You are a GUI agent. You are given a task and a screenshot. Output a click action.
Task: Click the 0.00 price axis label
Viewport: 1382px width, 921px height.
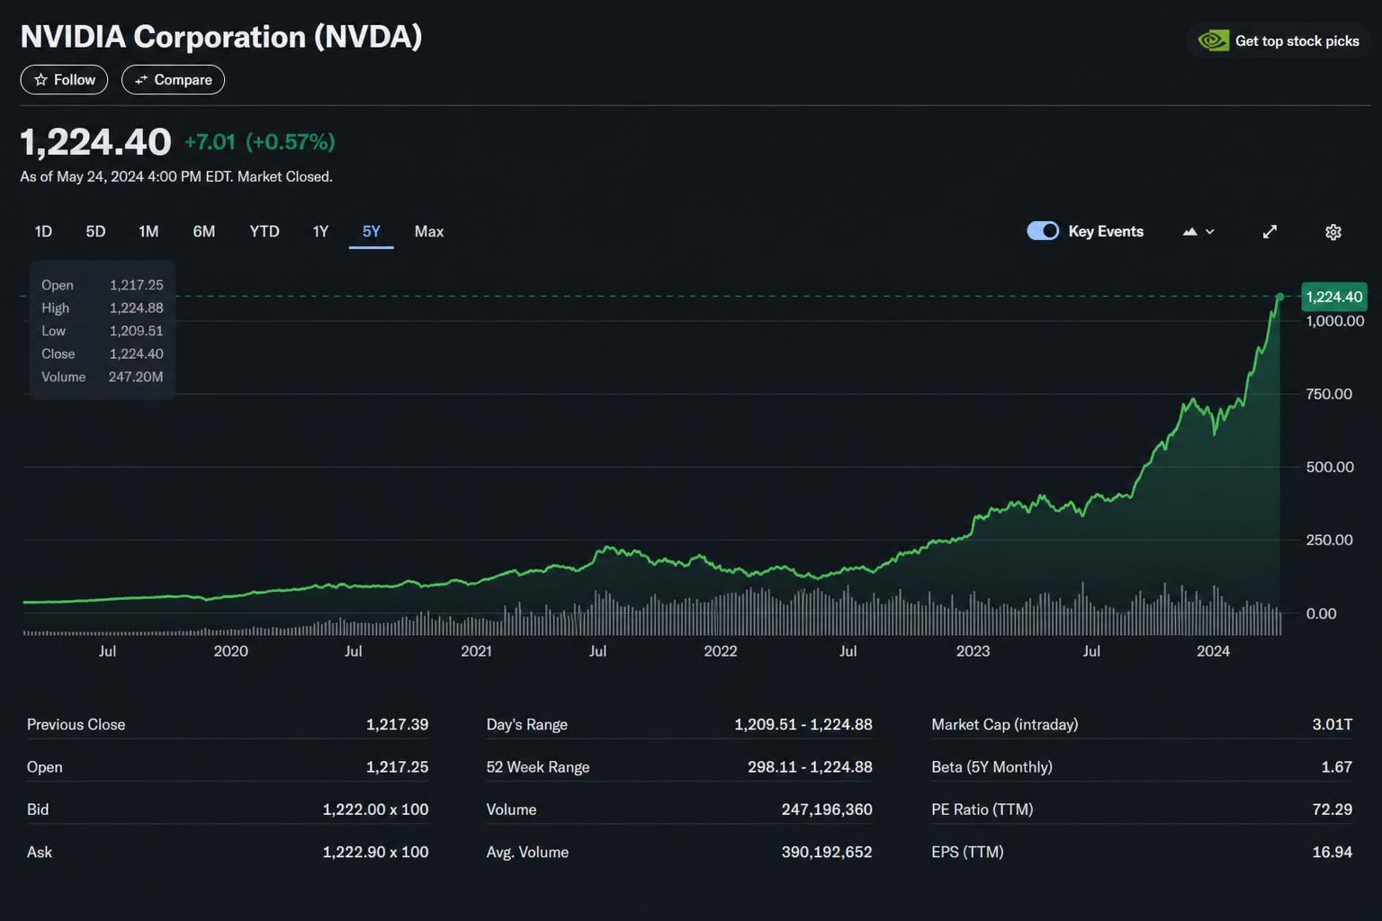tap(1321, 613)
